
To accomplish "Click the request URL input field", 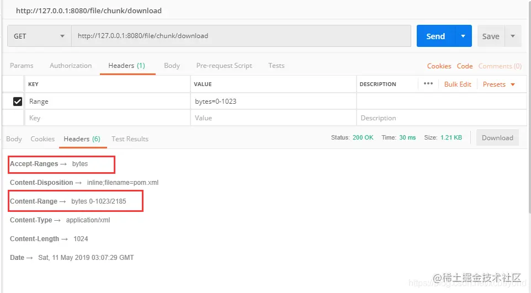I will click(x=241, y=36).
